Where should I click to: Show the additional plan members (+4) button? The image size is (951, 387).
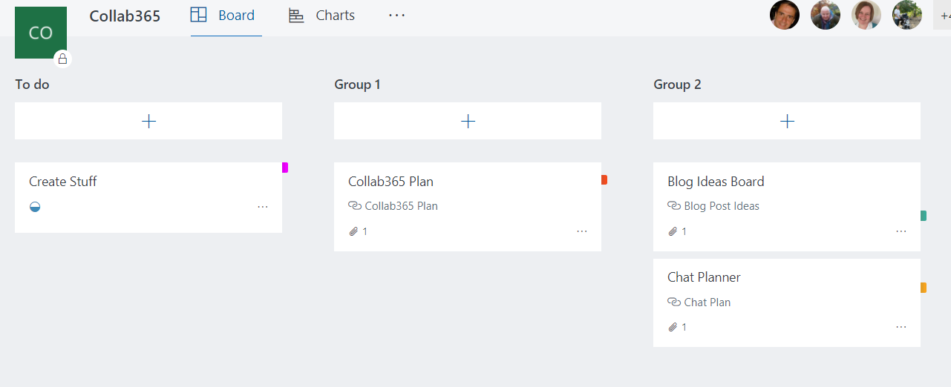pyautogui.click(x=942, y=16)
